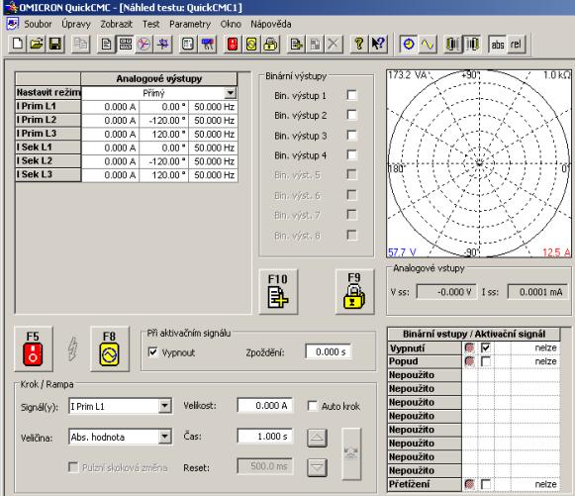This screenshot has width=575, height=496.
Task: Click the F9 yellow padlock button
Action: 354,292
